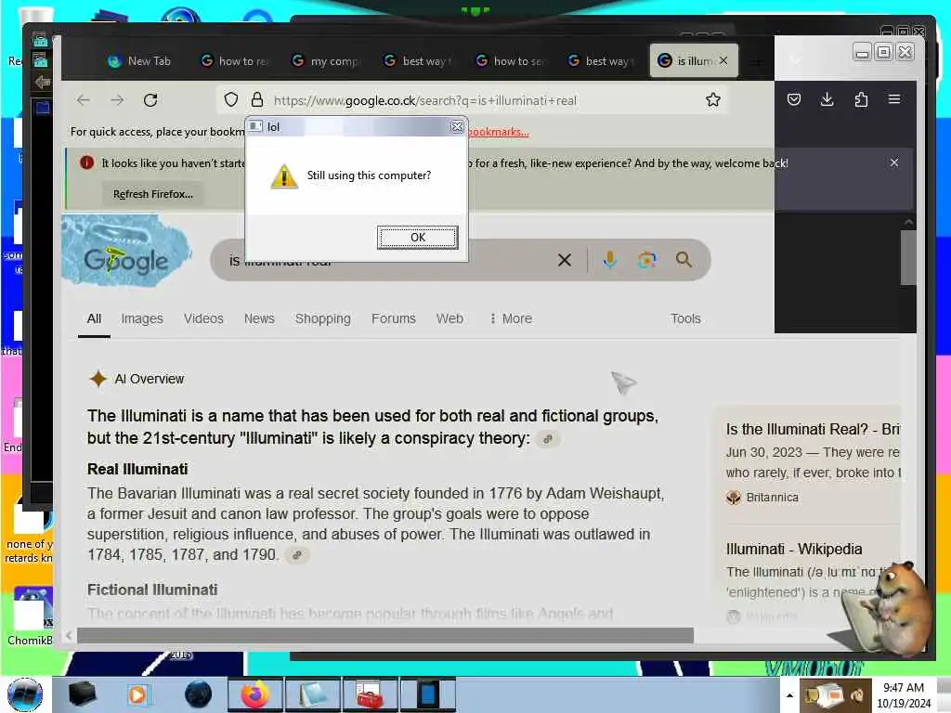Image resolution: width=951 pixels, height=713 pixels.
Task: Click the scroll-left arrow of horizontal scrollbar
Action: [x=69, y=635]
